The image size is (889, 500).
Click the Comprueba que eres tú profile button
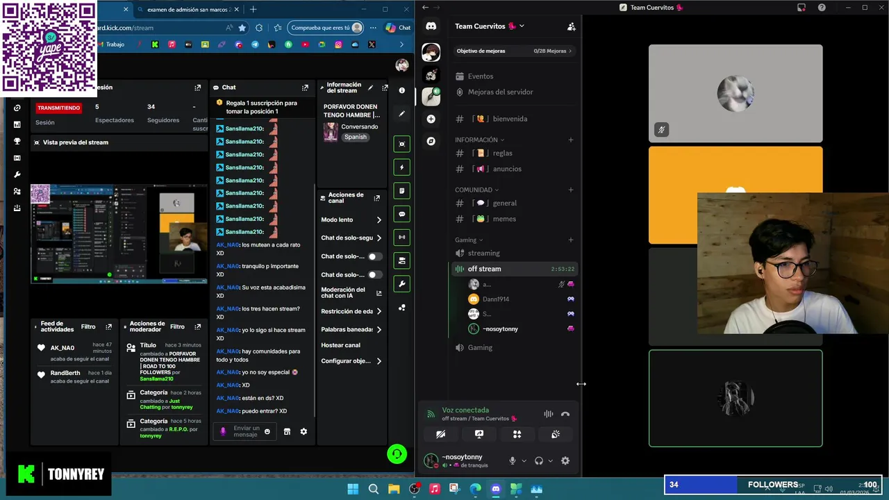(326, 28)
